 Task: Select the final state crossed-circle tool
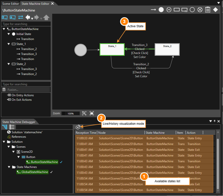200,10
